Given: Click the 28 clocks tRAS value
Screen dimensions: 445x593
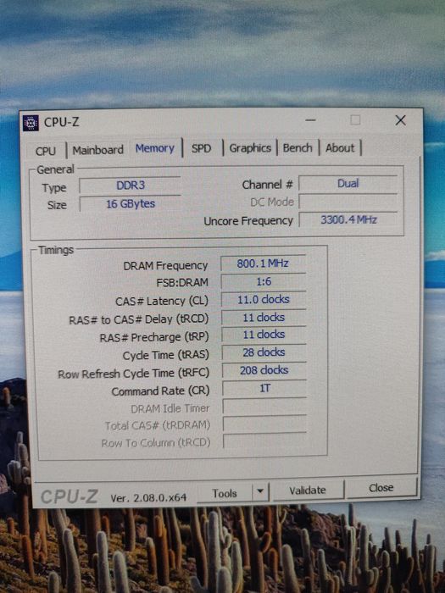Looking at the screenshot, I should pos(264,352).
